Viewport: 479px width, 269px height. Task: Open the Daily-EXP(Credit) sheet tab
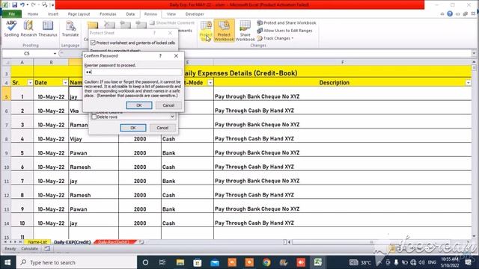pos(73,242)
